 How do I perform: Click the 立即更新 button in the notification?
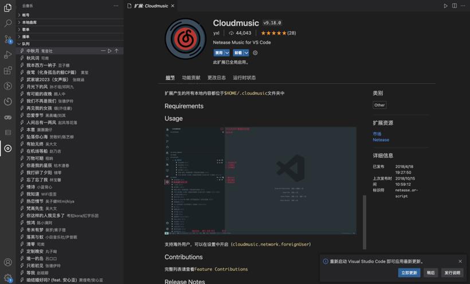(409, 273)
